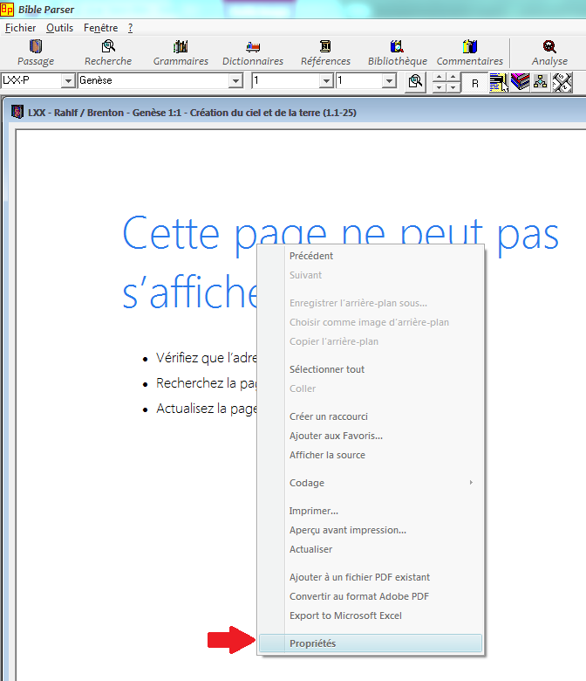
Task: Choose Précédent in the context menu
Action: (x=371, y=256)
